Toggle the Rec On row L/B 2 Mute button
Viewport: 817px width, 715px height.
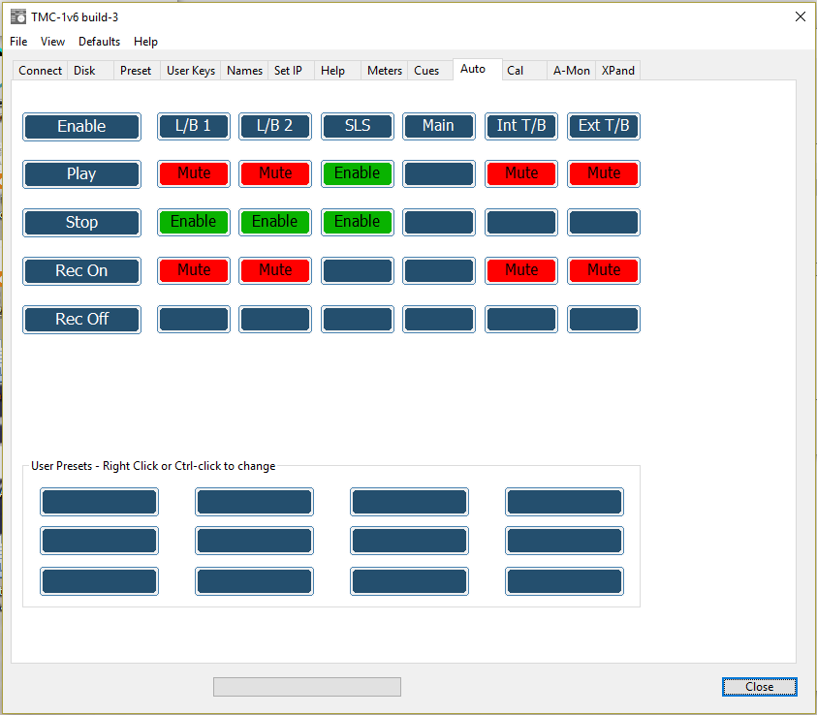(x=275, y=270)
